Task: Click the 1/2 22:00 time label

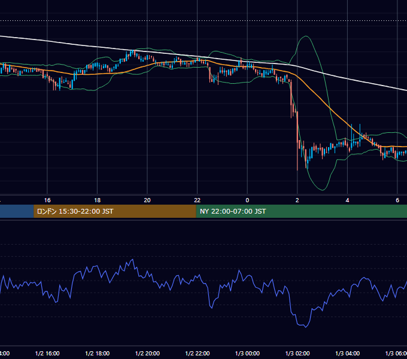Action: point(198,353)
